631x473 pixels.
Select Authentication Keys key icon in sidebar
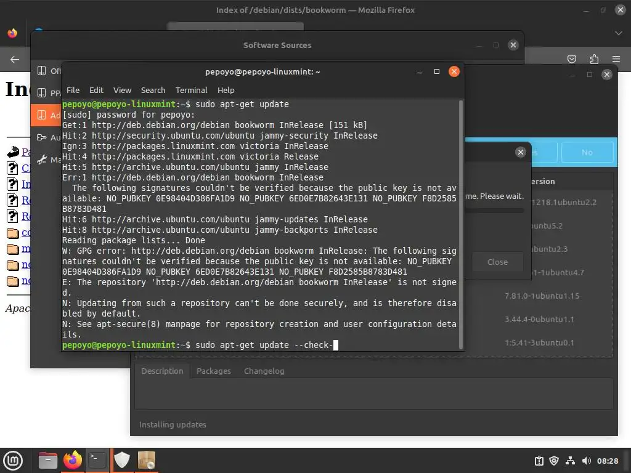tap(41, 137)
